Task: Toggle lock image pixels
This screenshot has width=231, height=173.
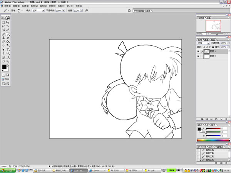Action: coord(207,47)
